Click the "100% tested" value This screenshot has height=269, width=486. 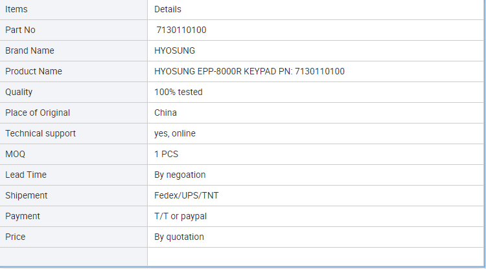click(178, 92)
